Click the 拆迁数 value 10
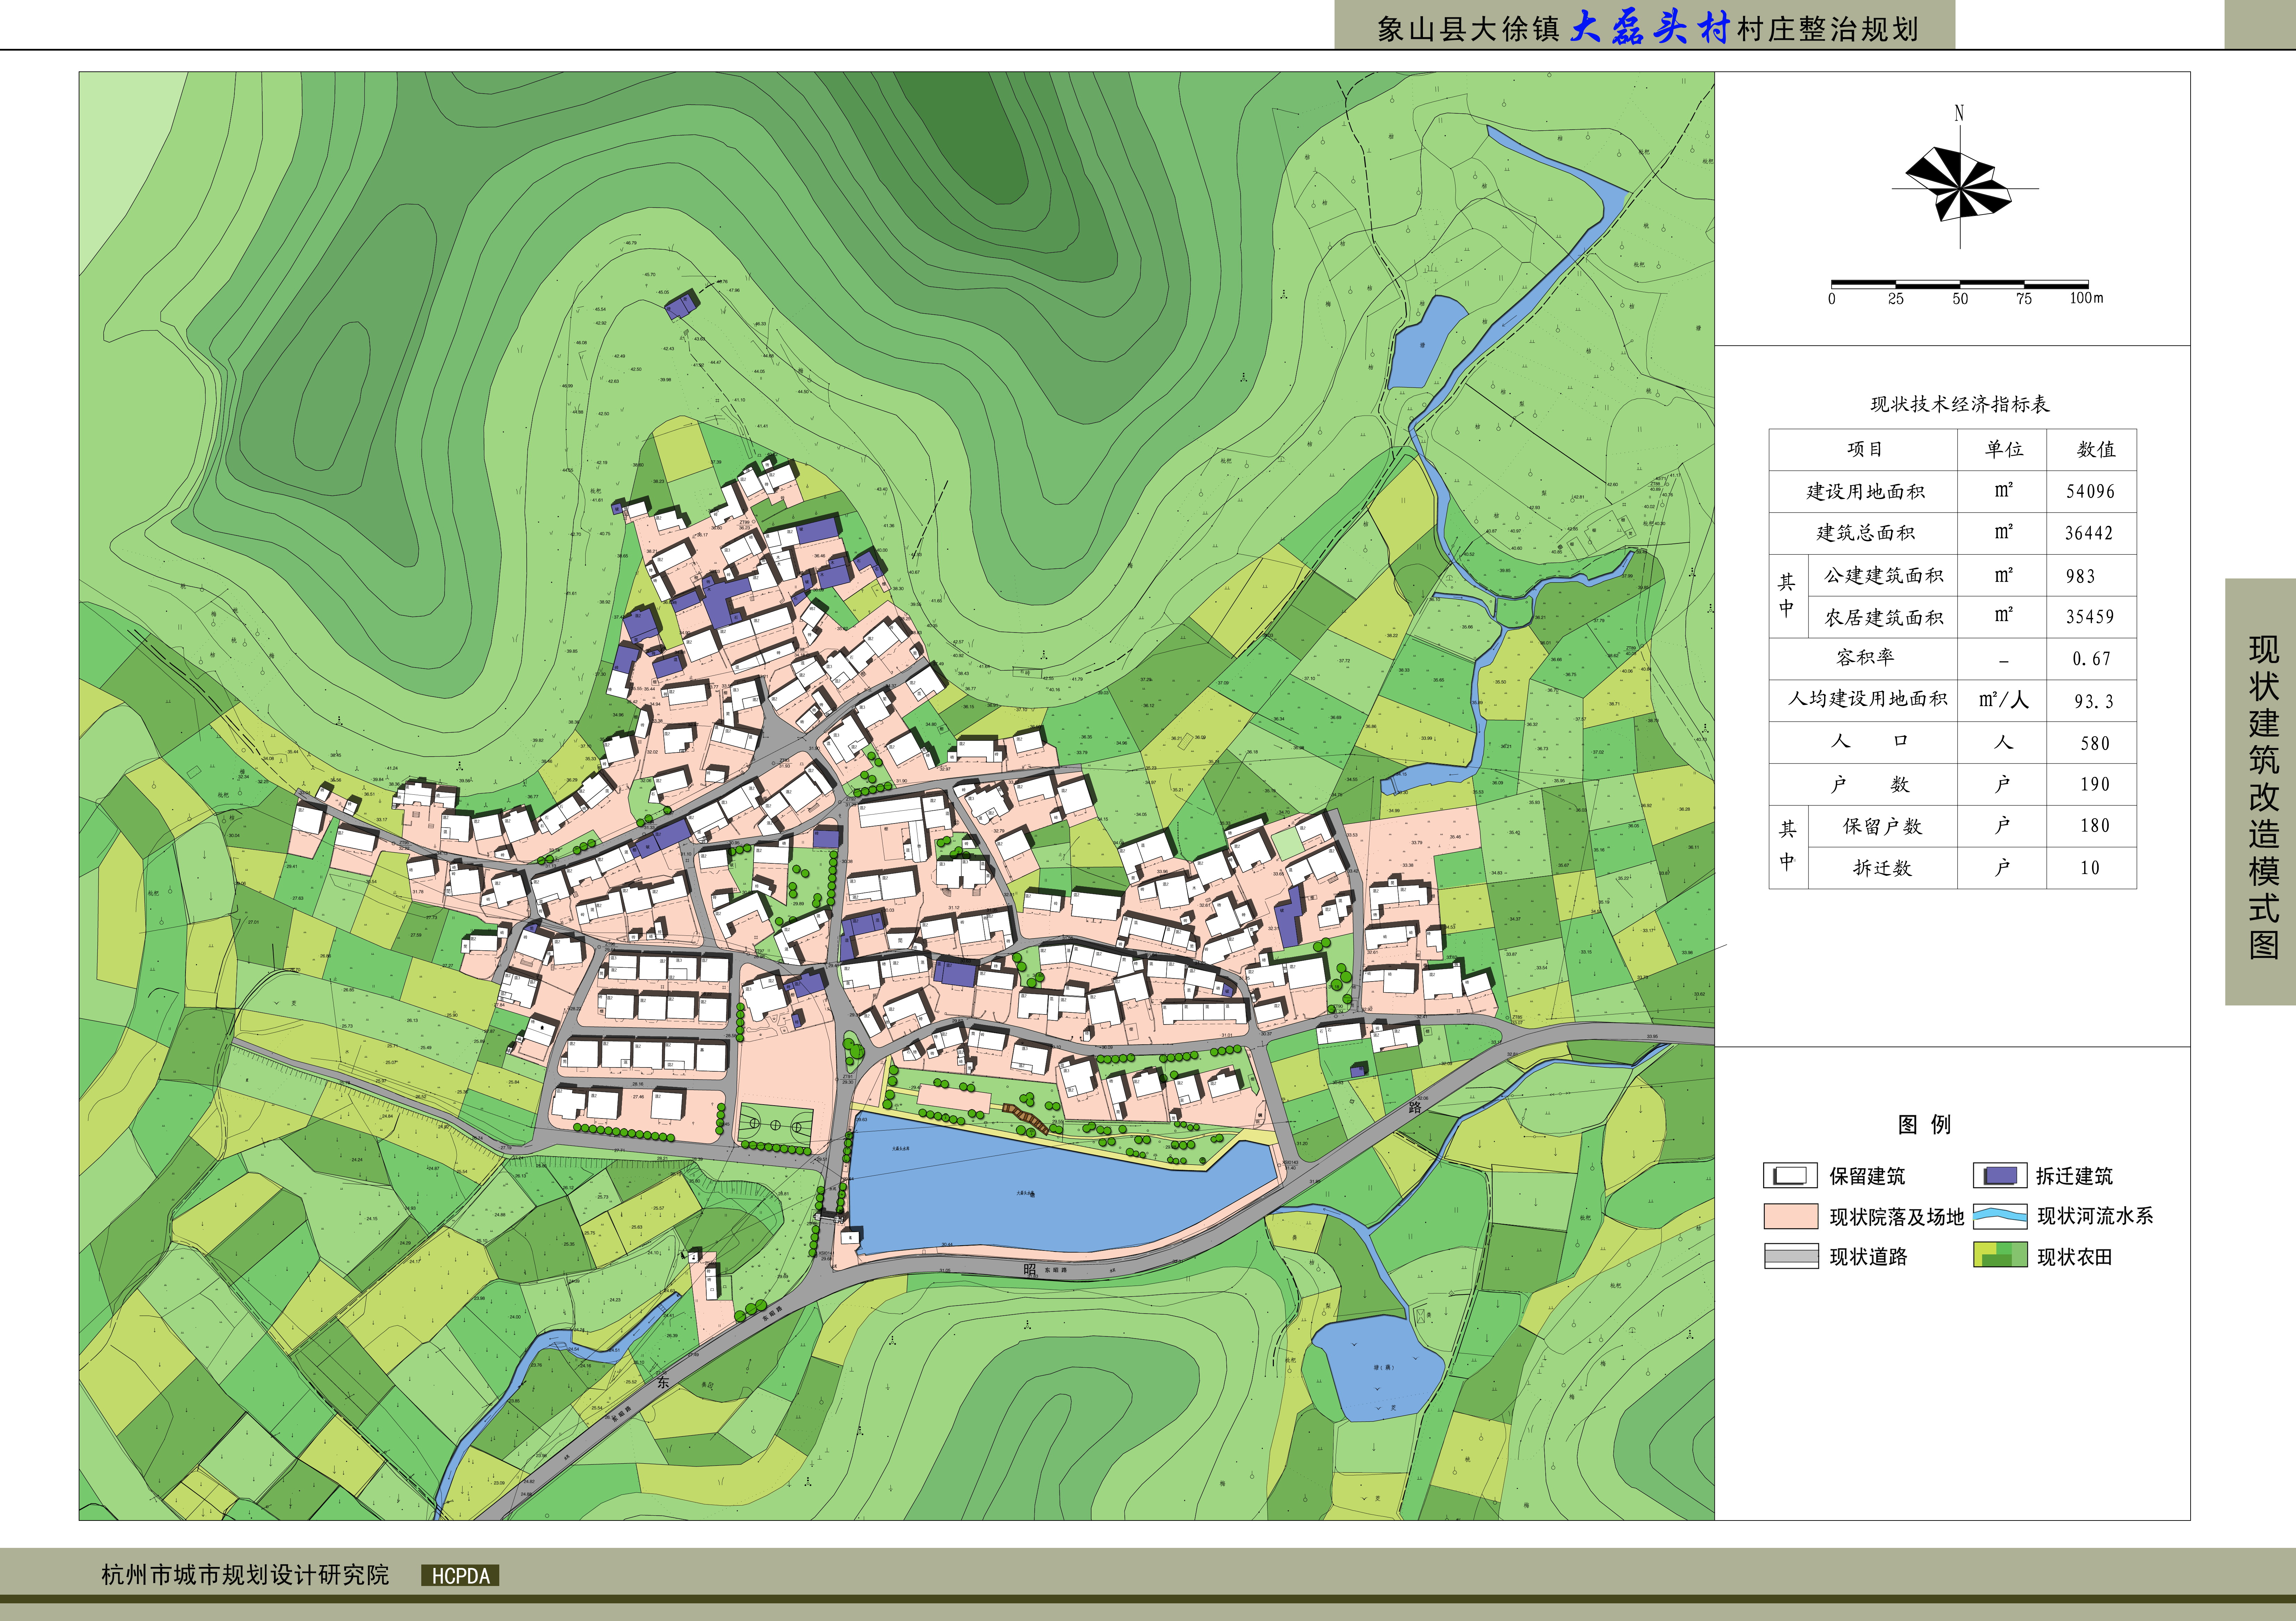The width and height of the screenshot is (2296, 1621). [2090, 868]
